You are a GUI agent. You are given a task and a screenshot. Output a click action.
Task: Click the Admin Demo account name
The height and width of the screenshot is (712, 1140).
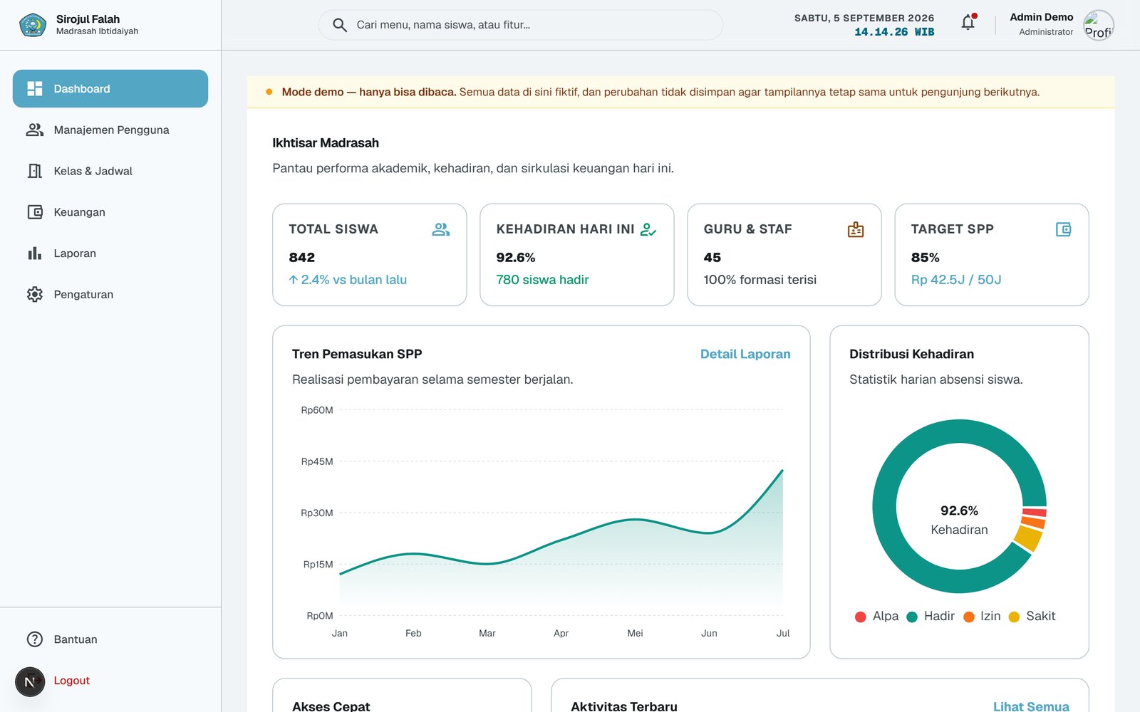point(1041,17)
